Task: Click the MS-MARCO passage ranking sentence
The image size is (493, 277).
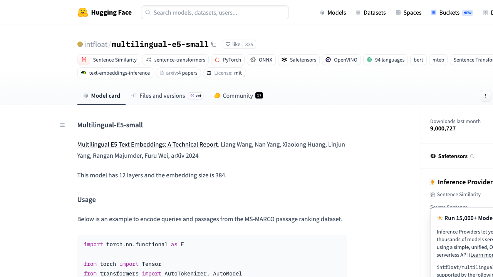Action: pos(210,219)
